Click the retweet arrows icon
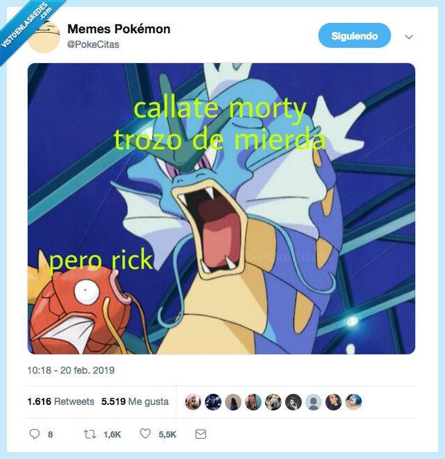The image size is (445, 459). [90, 434]
